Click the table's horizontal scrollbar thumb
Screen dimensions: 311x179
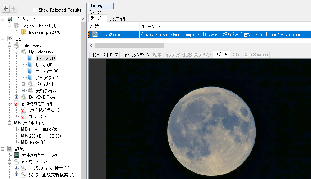click(129, 45)
